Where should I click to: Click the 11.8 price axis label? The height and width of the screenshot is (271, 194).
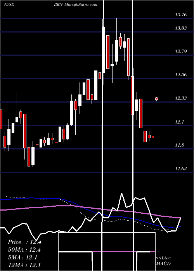click(x=179, y=145)
